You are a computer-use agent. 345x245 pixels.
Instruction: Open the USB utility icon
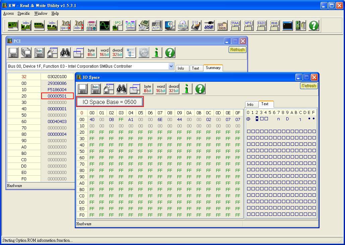pyautogui.click(x=209, y=25)
